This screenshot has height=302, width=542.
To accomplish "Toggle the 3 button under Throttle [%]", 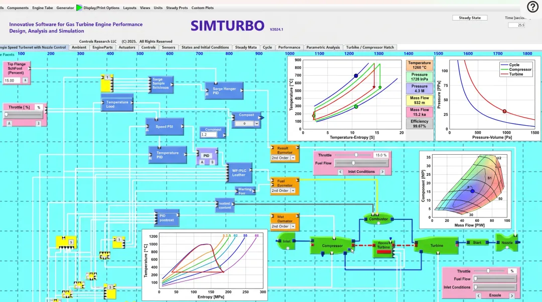I will coord(38,123).
